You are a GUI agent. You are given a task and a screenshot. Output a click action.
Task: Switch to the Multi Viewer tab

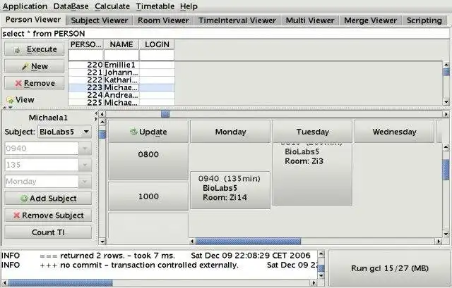[310, 20]
